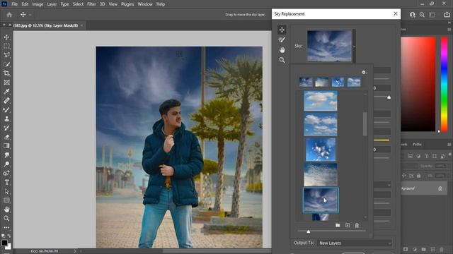Select the Hand tool in left toolbar
This screenshot has height=254, width=453.
click(x=6, y=210)
